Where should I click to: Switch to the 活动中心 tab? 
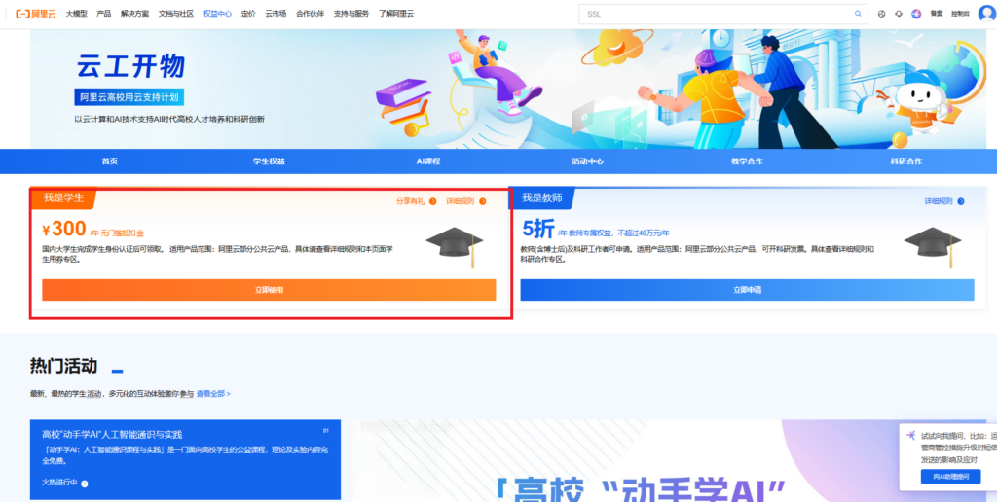[x=587, y=161]
